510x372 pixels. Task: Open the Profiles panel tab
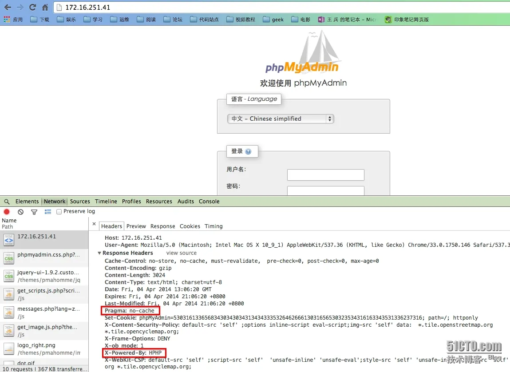pos(131,202)
